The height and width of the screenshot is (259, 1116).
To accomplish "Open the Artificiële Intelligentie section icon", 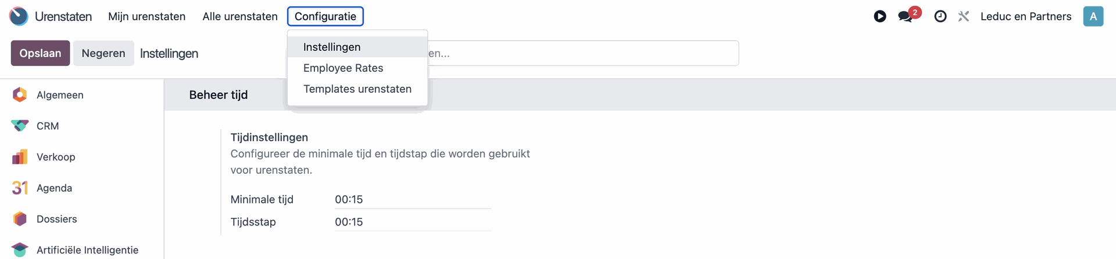I will (x=20, y=250).
